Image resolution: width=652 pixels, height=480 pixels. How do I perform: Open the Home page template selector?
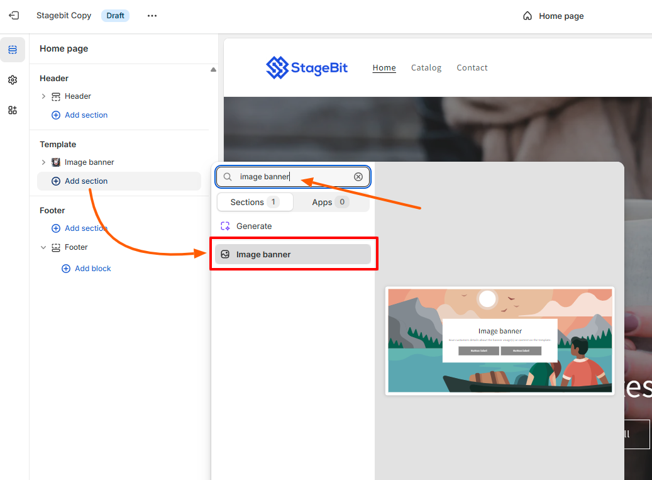tap(553, 16)
